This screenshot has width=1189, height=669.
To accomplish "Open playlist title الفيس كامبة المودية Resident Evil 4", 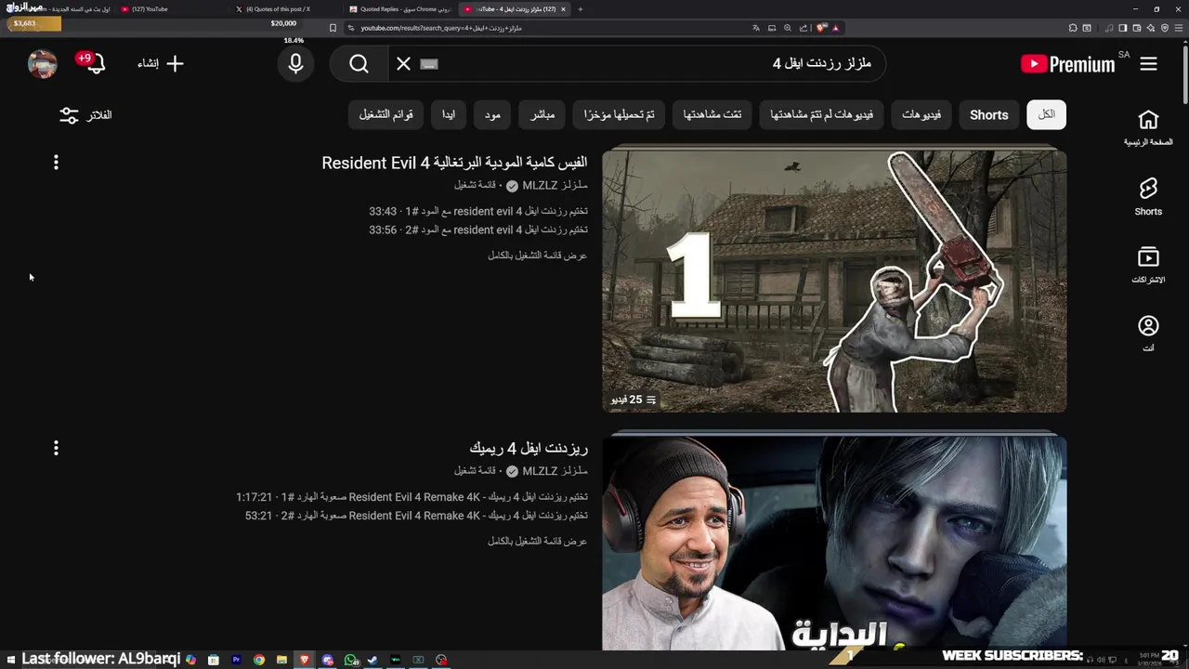I will click(454, 163).
